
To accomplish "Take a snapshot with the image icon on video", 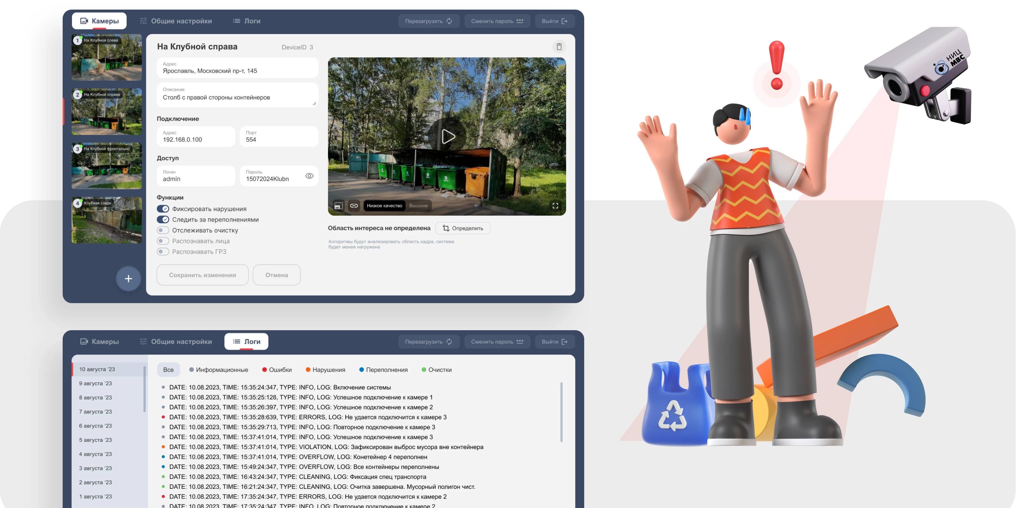I will coord(338,205).
